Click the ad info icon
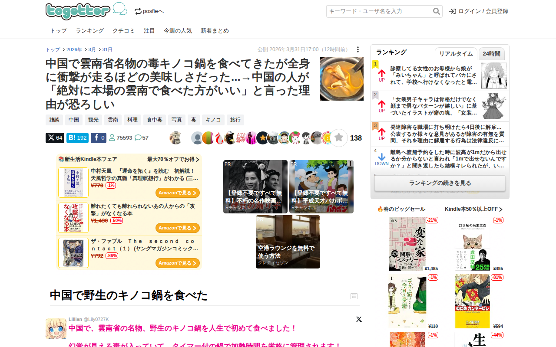 [x=350, y=164]
